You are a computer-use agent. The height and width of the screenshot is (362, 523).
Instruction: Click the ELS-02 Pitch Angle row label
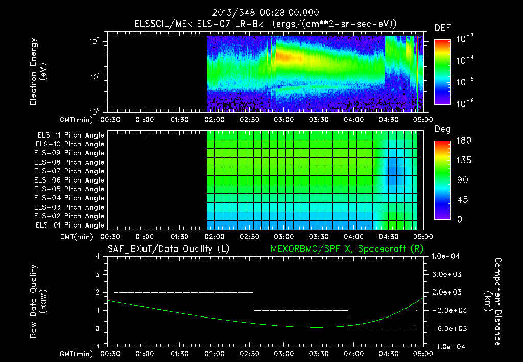[x=69, y=216]
